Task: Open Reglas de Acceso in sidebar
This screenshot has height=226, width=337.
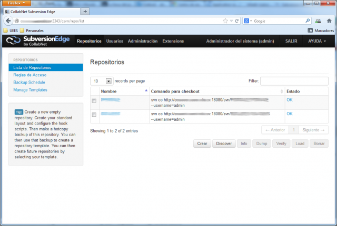Action: click(30, 75)
